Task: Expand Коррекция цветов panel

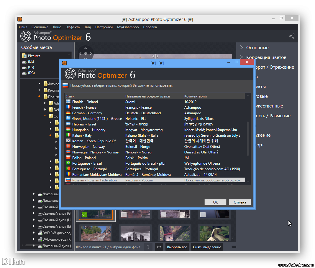Action: (242, 57)
